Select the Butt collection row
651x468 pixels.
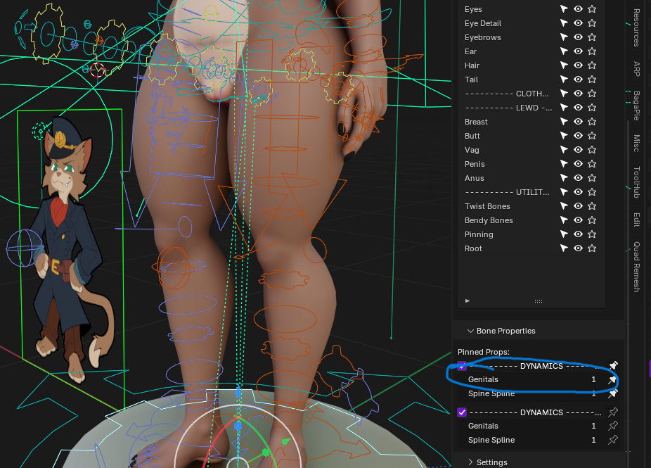531,136
